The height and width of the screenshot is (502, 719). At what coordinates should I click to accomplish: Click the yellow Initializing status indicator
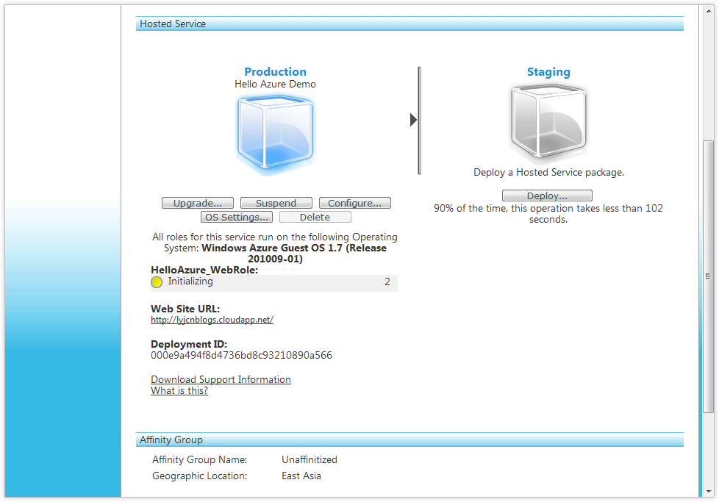pos(157,282)
